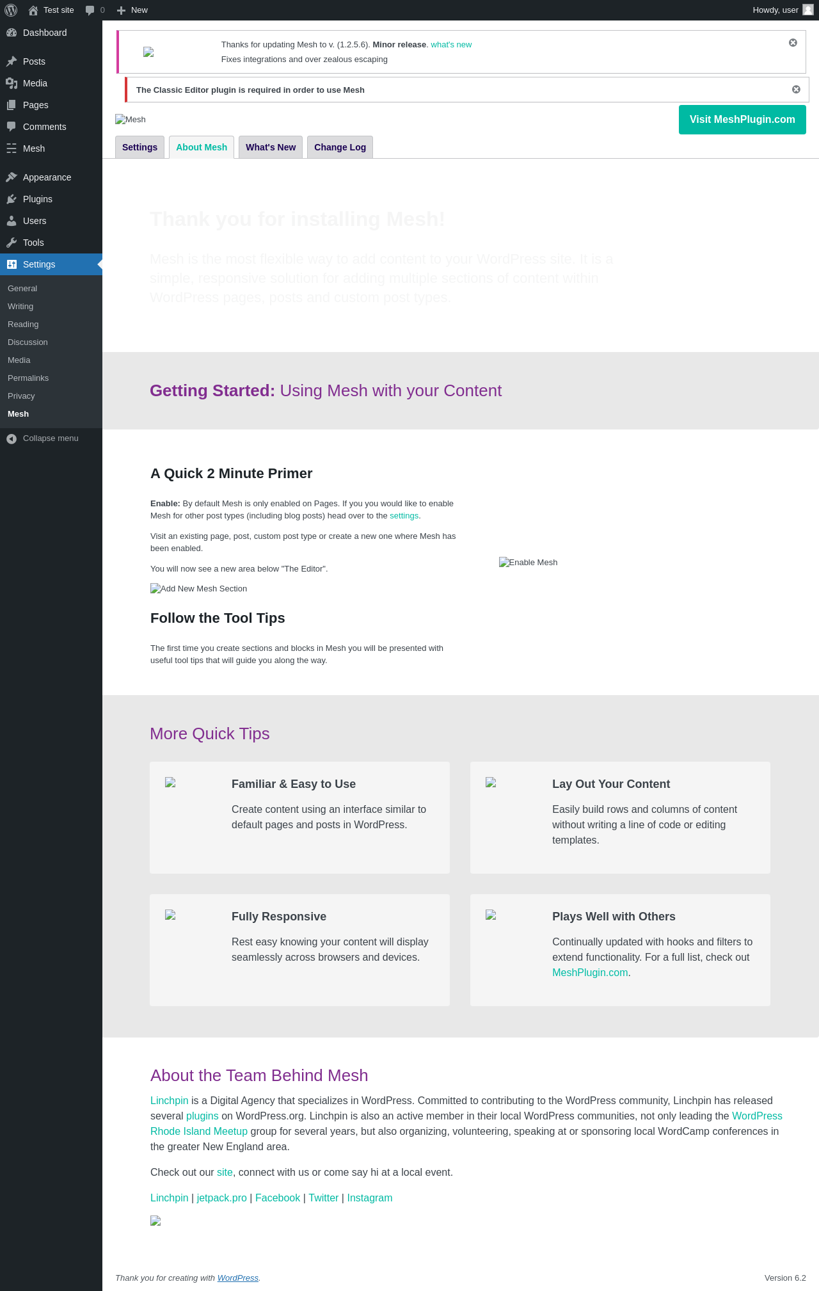Dismiss the Classic Editor required notice
This screenshot has width=819, height=1291.
tap(796, 90)
